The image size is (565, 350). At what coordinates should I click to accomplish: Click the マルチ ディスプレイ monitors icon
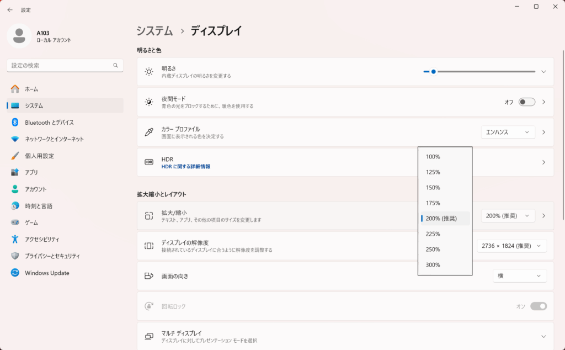pyautogui.click(x=149, y=336)
